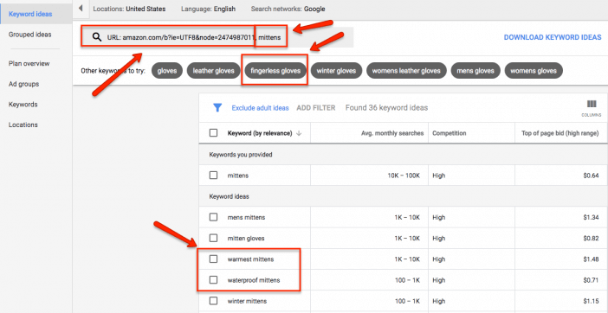Check the 'winter mittens' checkbox
Image resolution: width=608 pixels, height=313 pixels.
(x=213, y=301)
